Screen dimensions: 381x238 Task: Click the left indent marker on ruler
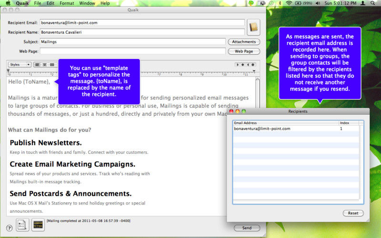pos(8,70)
